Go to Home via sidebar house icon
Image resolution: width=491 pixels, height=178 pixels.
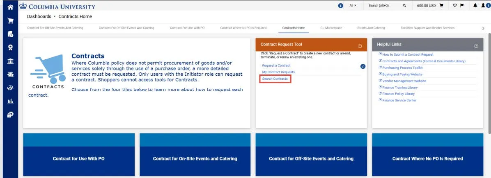[10, 7]
